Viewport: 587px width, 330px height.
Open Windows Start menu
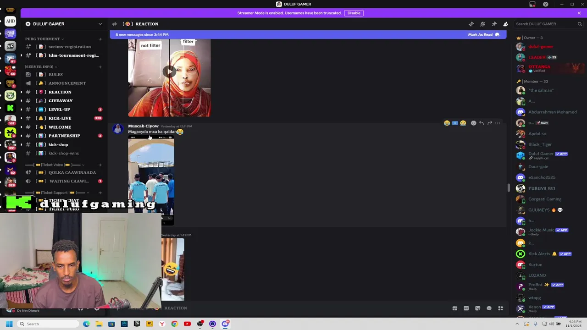(9, 324)
